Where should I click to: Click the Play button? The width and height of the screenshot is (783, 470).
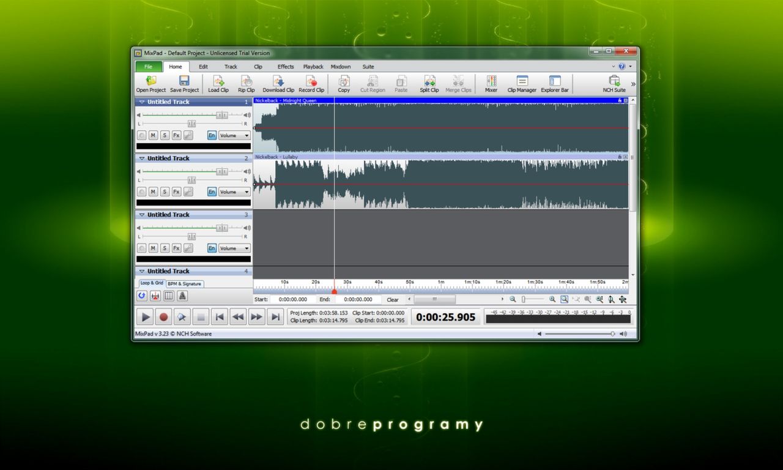coord(145,317)
